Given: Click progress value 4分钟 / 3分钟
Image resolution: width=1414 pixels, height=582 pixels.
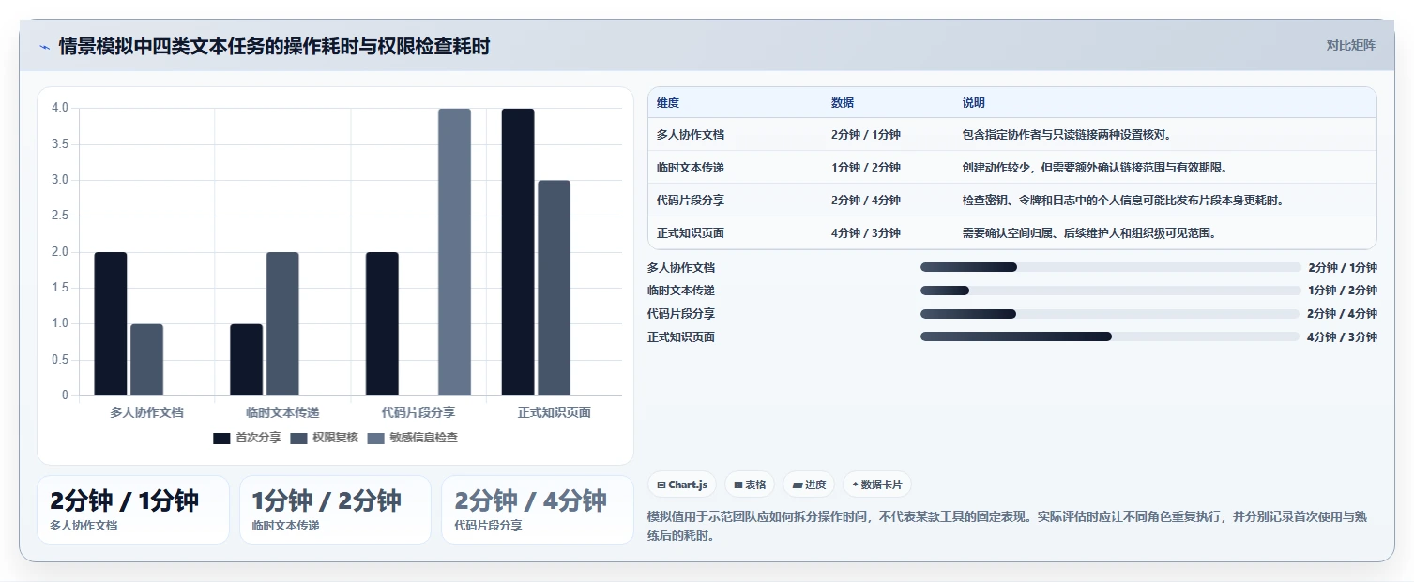Looking at the screenshot, I should tap(1342, 336).
